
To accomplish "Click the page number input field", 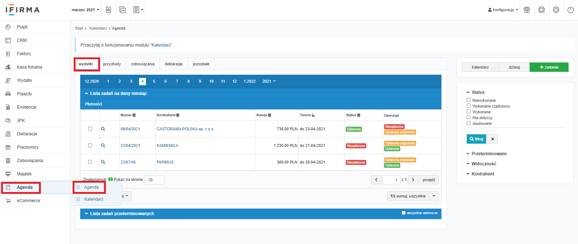I will [x=391, y=180].
